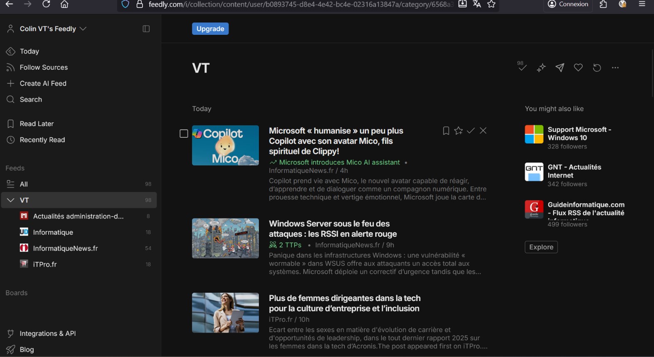Screen dimensions: 654x357
Task: Collapse the sidebar with the panel icon
Action: click(146, 29)
